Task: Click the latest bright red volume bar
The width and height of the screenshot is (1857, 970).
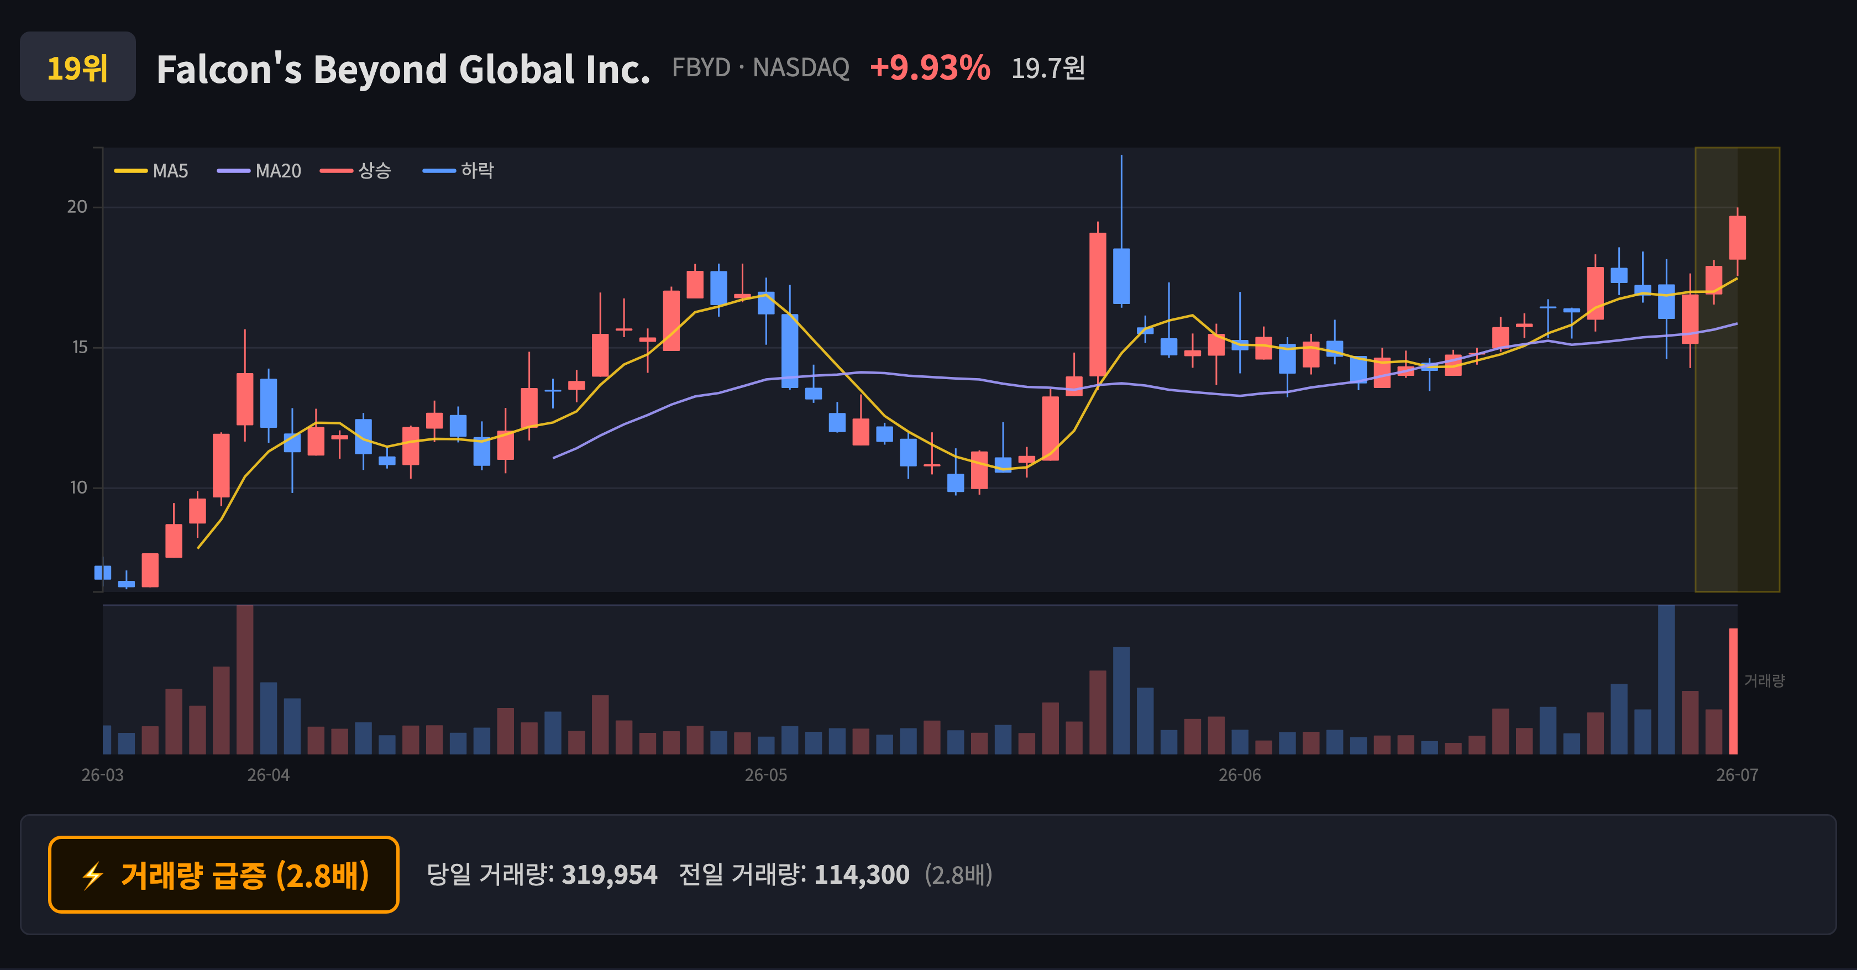Action: (x=1734, y=691)
